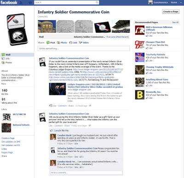Open Brownells, Inc. page link

click(153, 92)
